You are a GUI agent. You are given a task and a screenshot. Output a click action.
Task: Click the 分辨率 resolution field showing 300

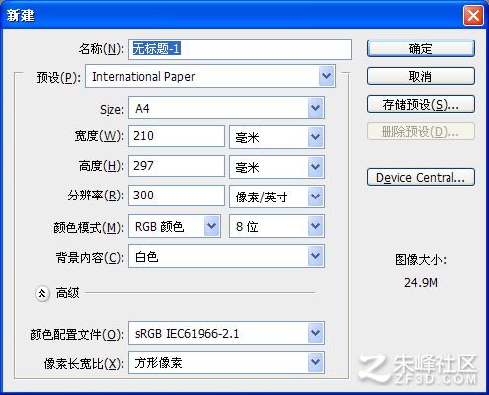pyautogui.click(x=177, y=196)
